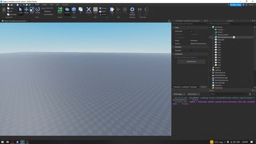Open the Lock dropdown arrow
Image resolution: width=256 pixels, height=144 pixels.
pyautogui.click(x=106, y=12)
